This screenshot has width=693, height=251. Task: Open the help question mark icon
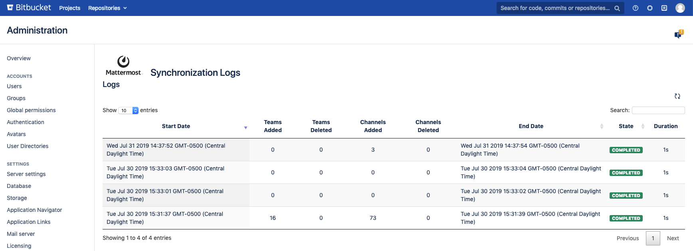point(636,8)
